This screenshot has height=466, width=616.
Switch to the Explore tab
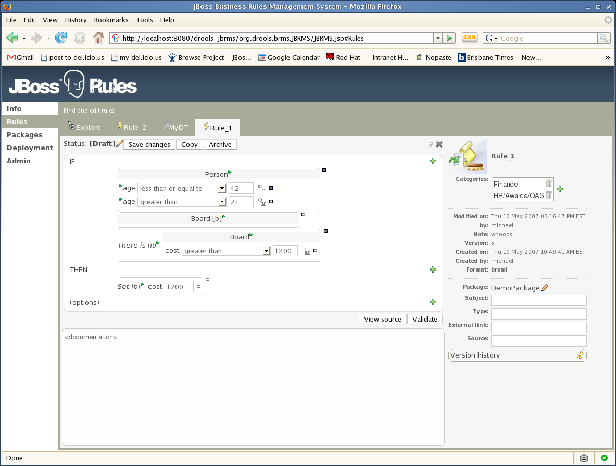click(84, 127)
